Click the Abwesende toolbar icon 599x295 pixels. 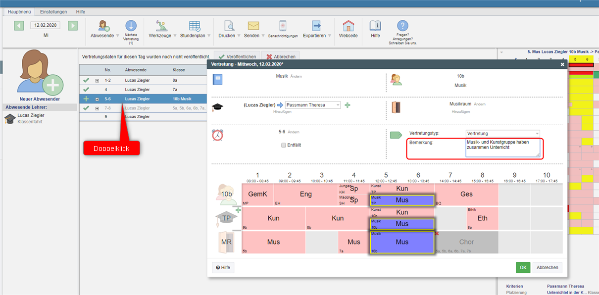104,26
